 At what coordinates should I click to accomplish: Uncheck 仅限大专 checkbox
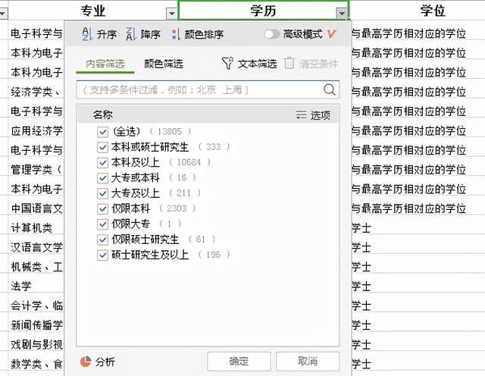click(102, 224)
